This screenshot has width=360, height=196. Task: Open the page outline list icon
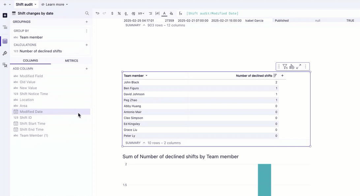point(5,27)
